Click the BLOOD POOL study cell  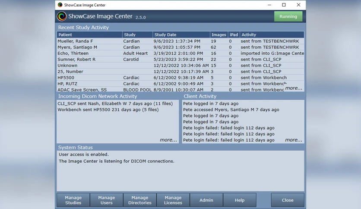click(137, 90)
